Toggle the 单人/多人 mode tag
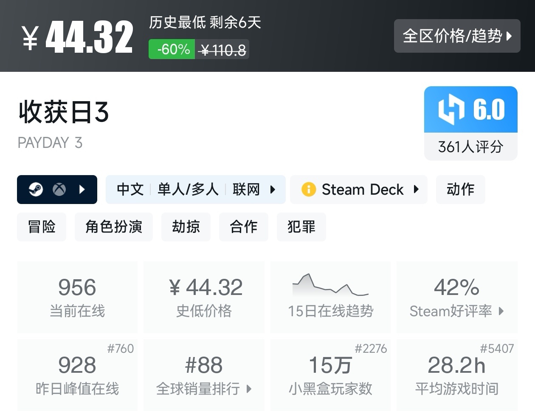Viewport: 535px width, 411px height. coord(188,190)
